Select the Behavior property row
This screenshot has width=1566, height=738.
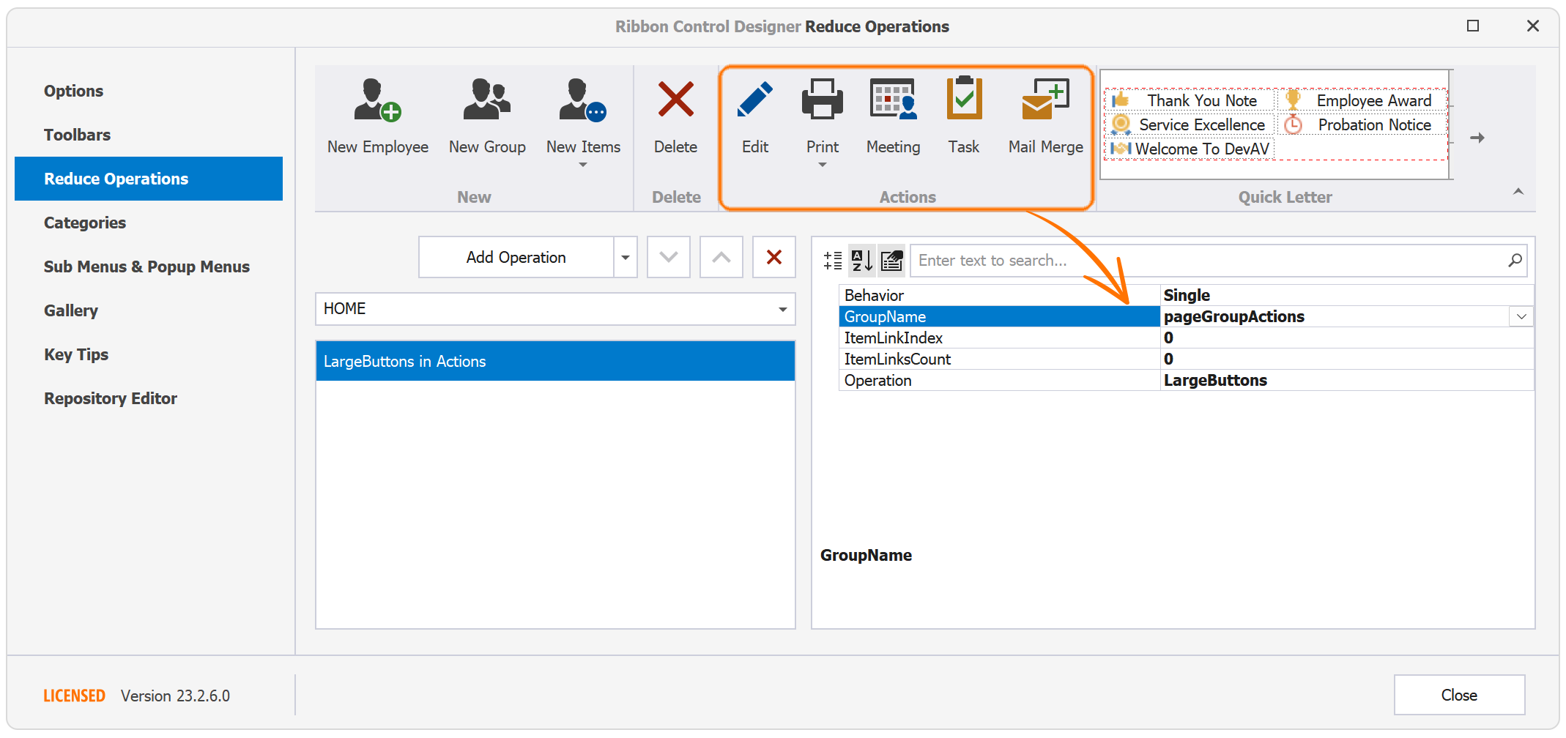[x=1186, y=295]
